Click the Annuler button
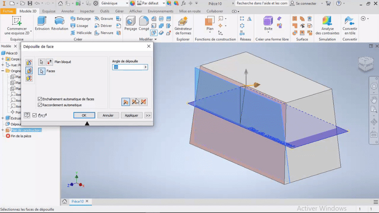The image size is (379, 213). pos(108,115)
